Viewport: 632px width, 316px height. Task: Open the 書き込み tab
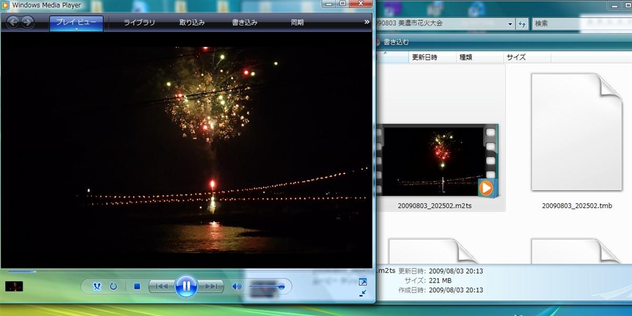(x=244, y=23)
